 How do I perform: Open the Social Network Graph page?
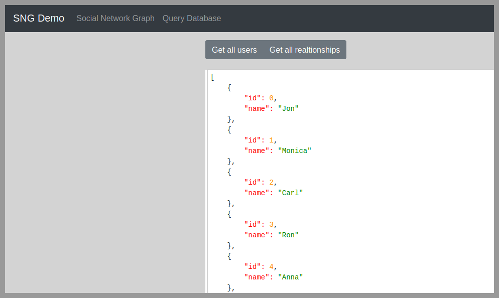pyautogui.click(x=115, y=18)
